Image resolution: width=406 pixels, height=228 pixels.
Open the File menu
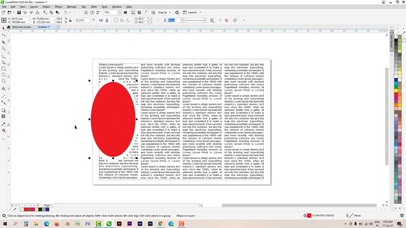(4, 7)
